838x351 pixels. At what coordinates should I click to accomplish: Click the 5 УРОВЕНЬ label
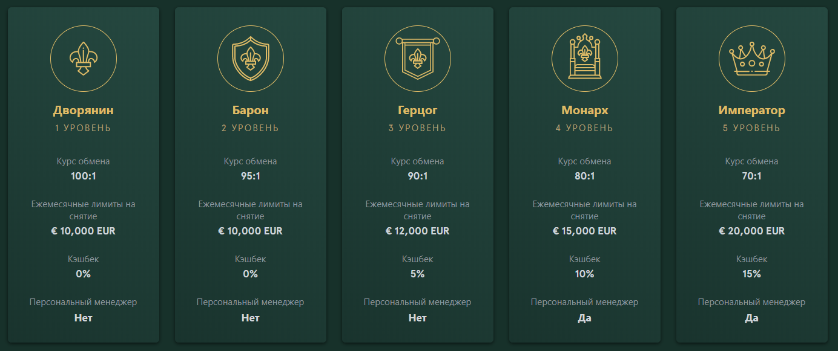[x=752, y=128]
